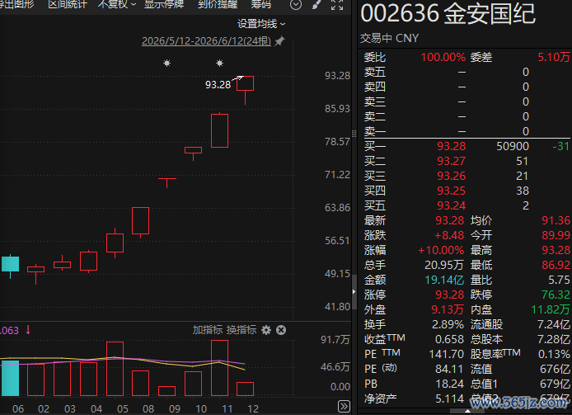Click 买二 bid price 93.27
The image size is (572, 415).
click(451, 161)
